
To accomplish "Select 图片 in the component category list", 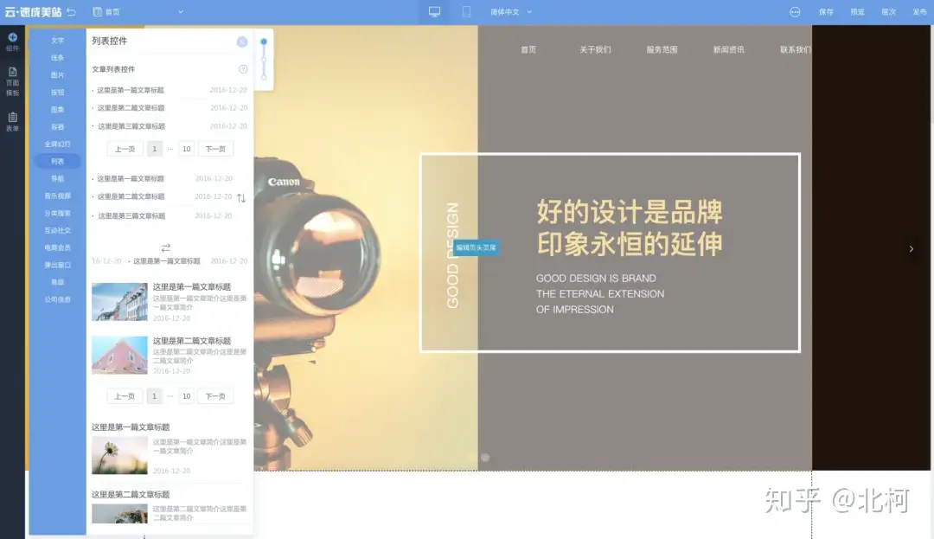I will pos(57,75).
